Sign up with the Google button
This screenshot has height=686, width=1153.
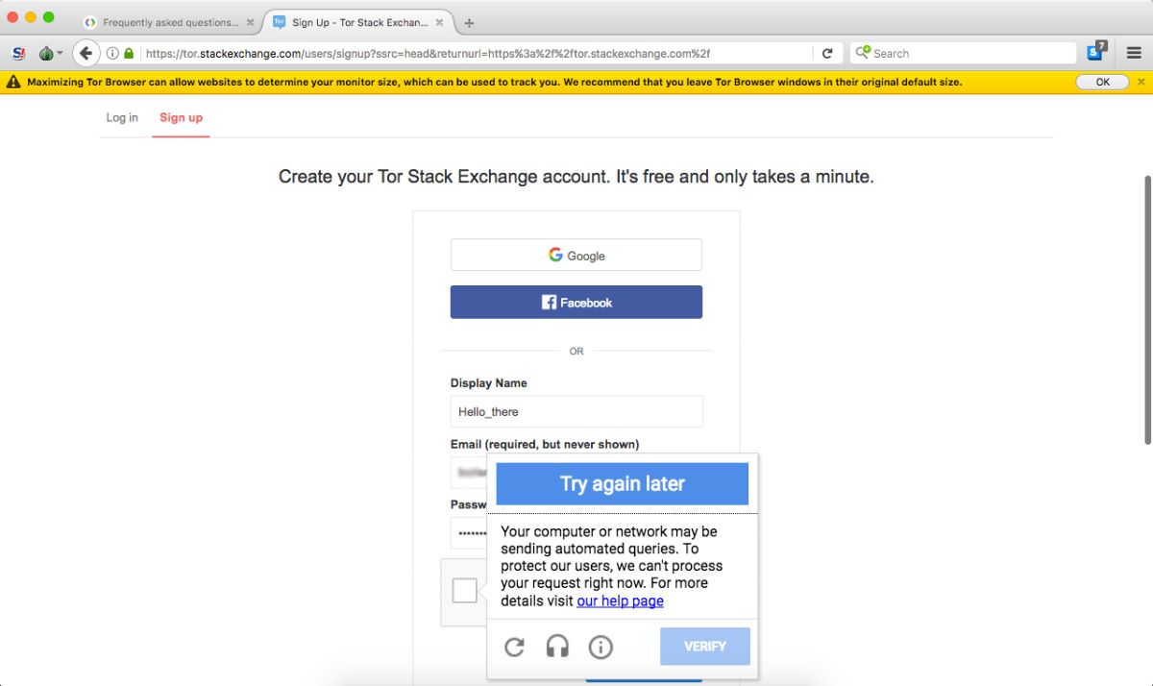(x=576, y=256)
